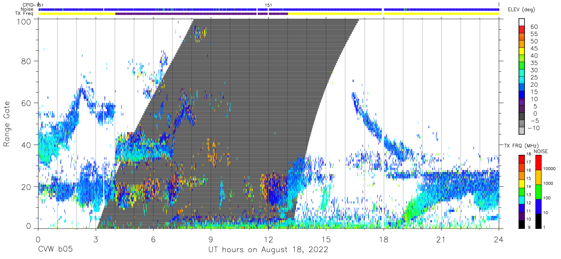Click the '80' range gate tick label

27,61
